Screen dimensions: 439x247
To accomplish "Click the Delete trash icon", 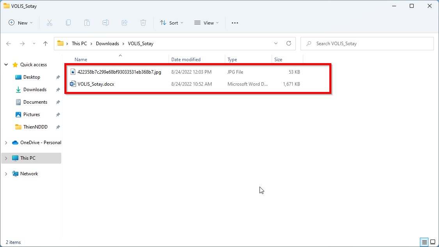I will (x=143, y=23).
